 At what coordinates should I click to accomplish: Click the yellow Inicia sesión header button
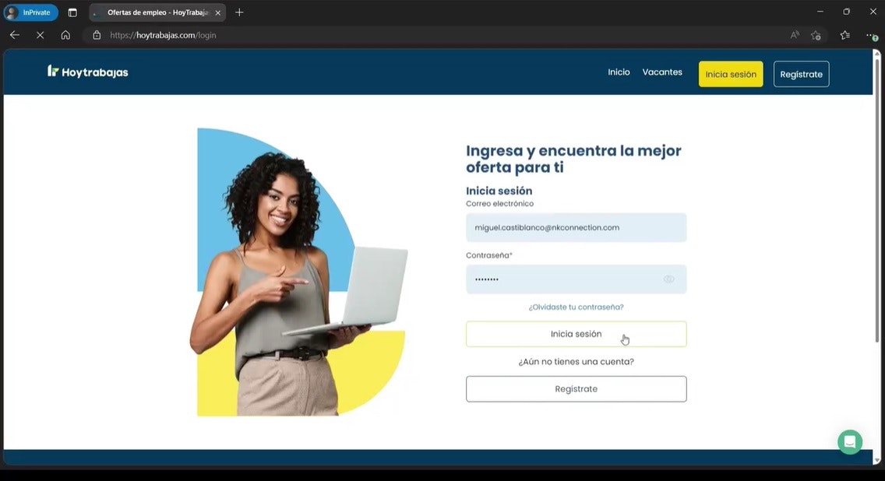click(x=730, y=74)
